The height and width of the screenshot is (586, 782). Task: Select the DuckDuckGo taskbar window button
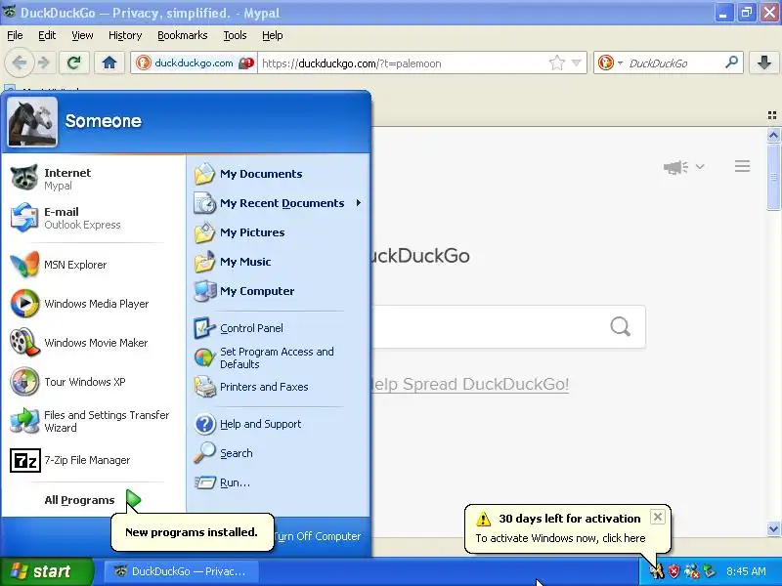(181, 571)
